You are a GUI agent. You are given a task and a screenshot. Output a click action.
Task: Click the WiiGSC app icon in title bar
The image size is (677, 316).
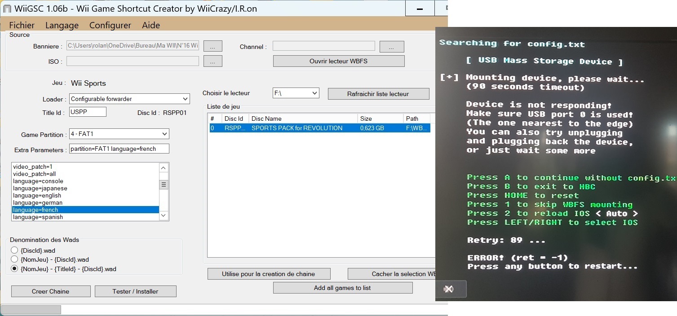[x=7, y=9]
